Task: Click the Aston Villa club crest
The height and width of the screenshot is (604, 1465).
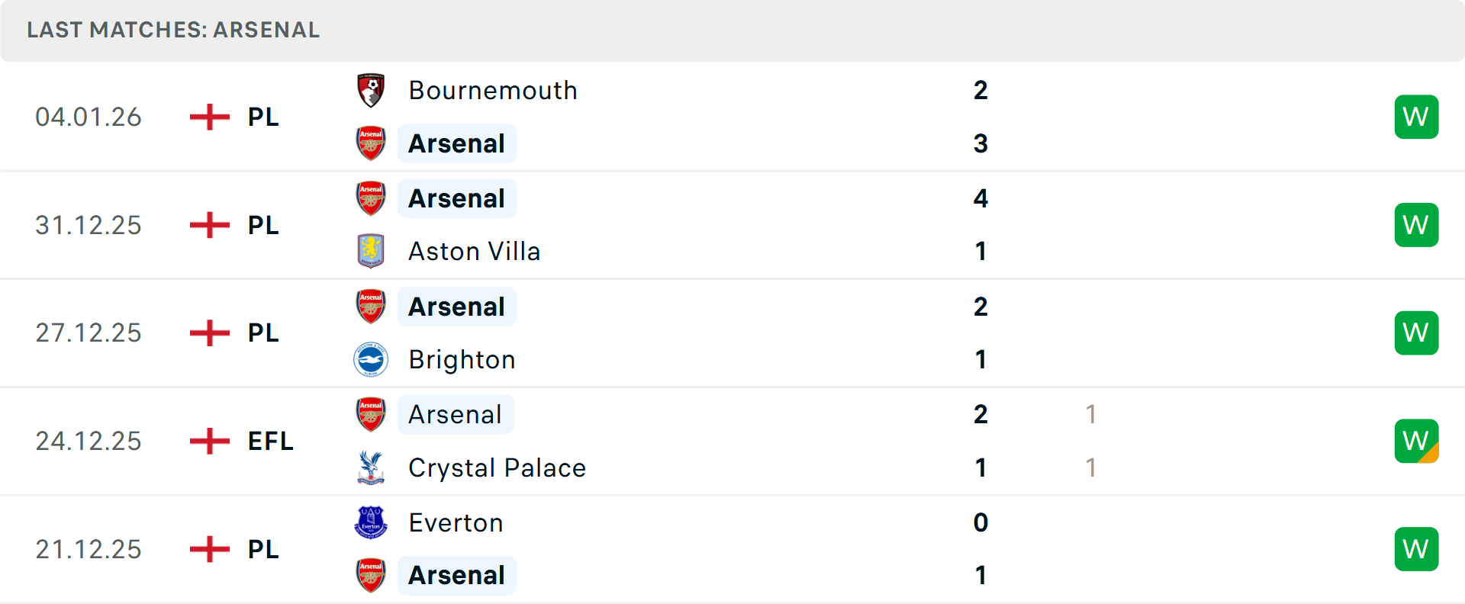Action: pyautogui.click(x=371, y=251)
